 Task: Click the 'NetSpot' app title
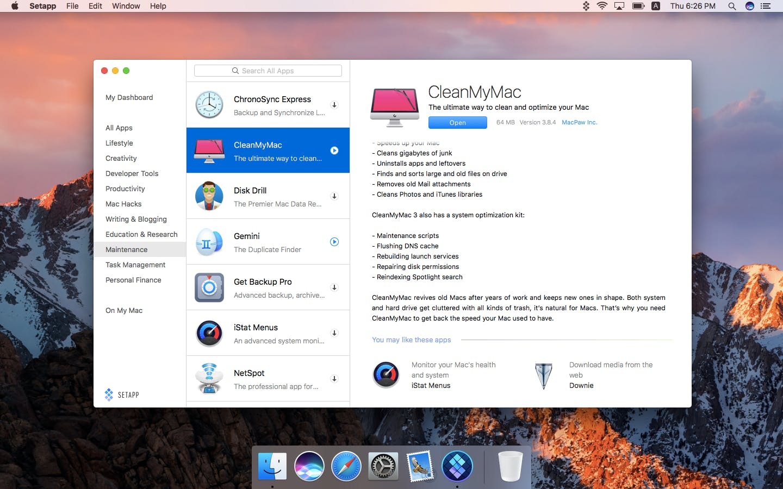[249, 373]
